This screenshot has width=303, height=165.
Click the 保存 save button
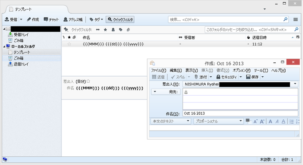point(252,77)
